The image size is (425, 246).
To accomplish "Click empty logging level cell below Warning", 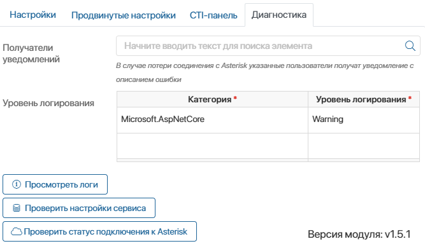I will point(364,146).
